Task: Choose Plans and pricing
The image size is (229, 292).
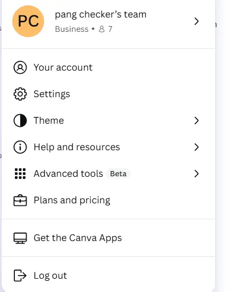Action: point(108,200)
